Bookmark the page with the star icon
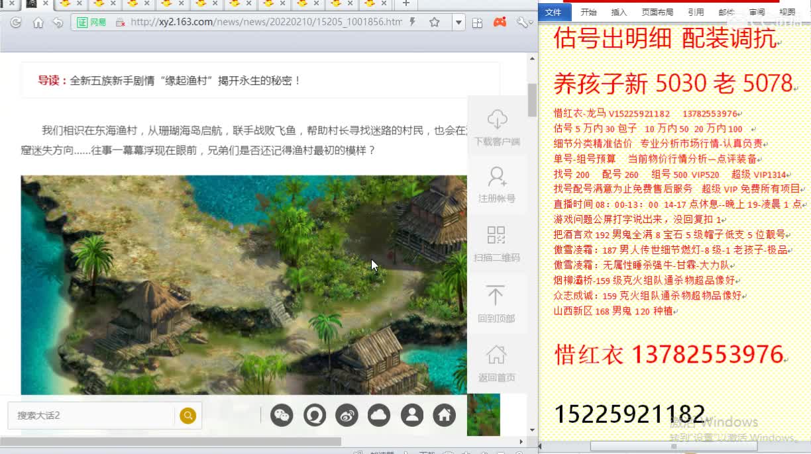Image resolution: width=811 pixels, height=454 pixels. (x=435, y=23)
